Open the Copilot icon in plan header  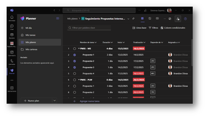(x=170, y=19)
